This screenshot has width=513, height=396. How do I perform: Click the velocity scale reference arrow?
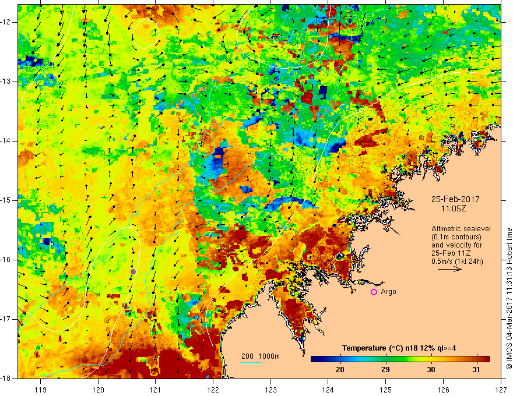point(449,269)
